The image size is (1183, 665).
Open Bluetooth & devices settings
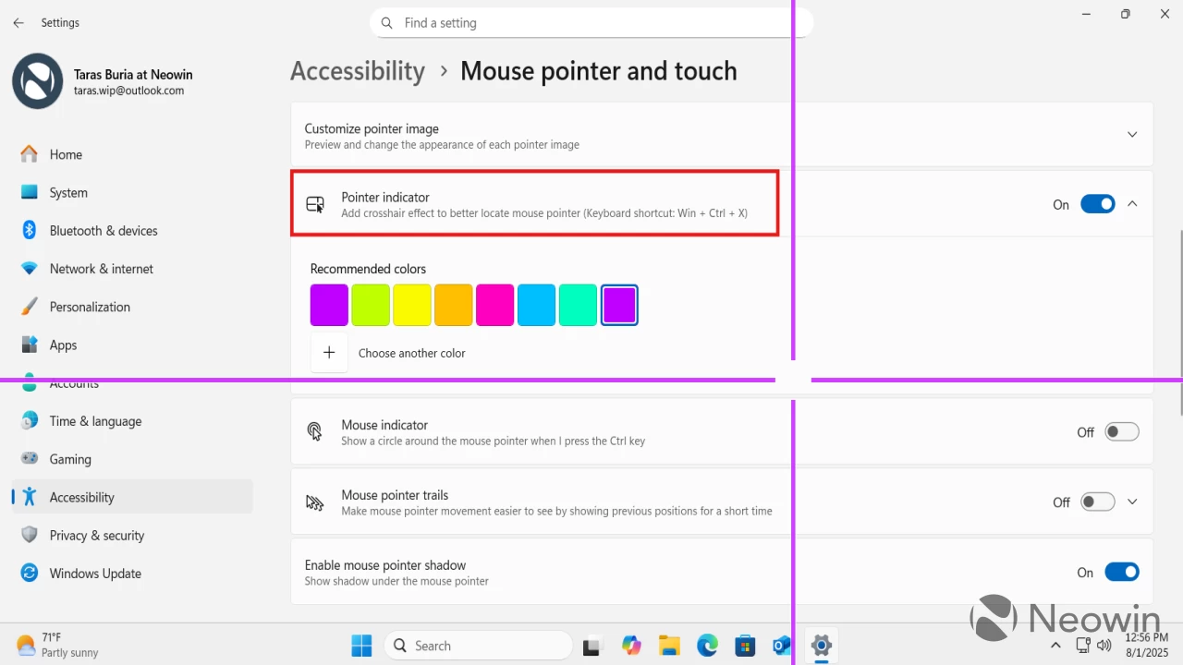131,230
